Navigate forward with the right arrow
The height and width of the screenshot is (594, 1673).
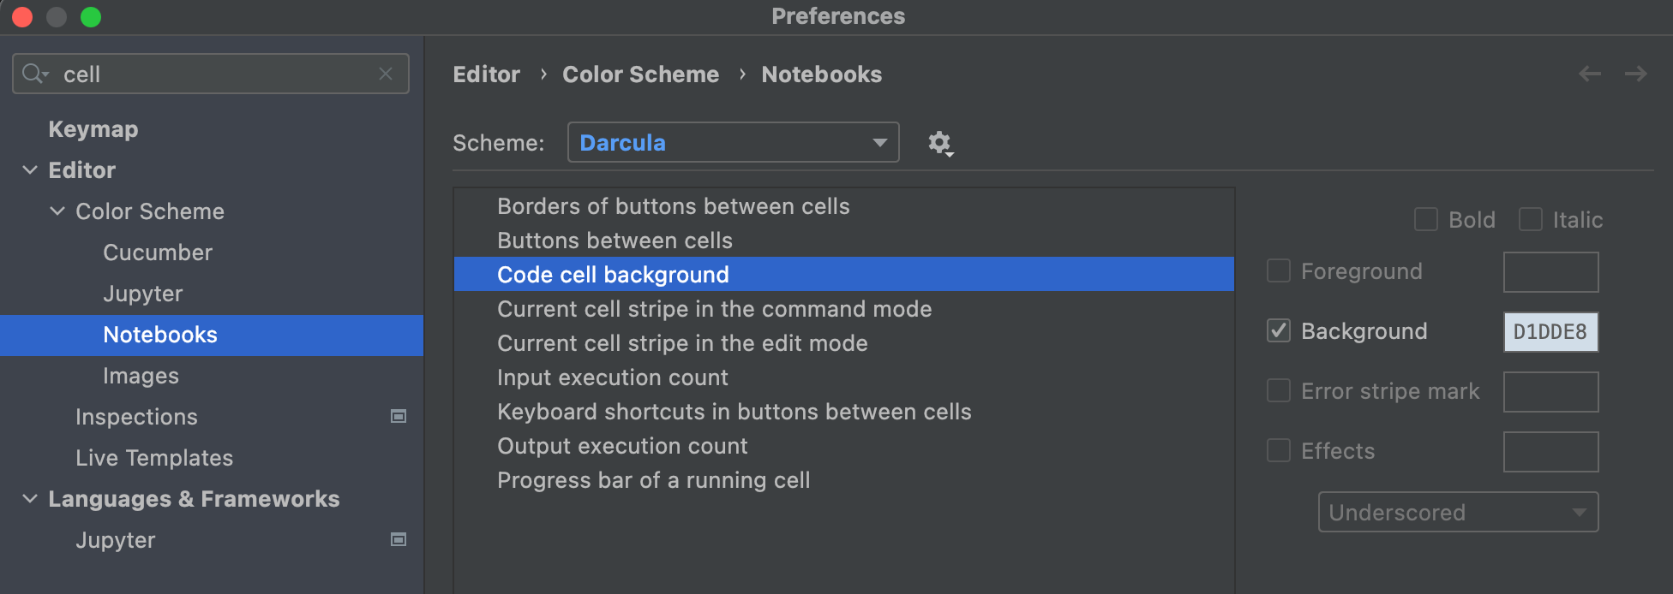[1635, 74]
